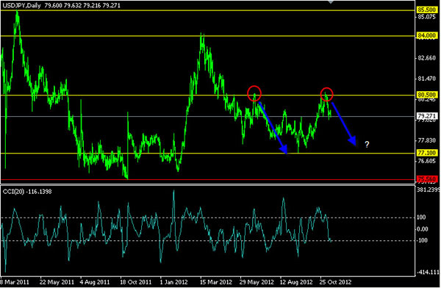Click the 25 Oct 2012 date label
The image size is (441, 288).
click(336, 282)
